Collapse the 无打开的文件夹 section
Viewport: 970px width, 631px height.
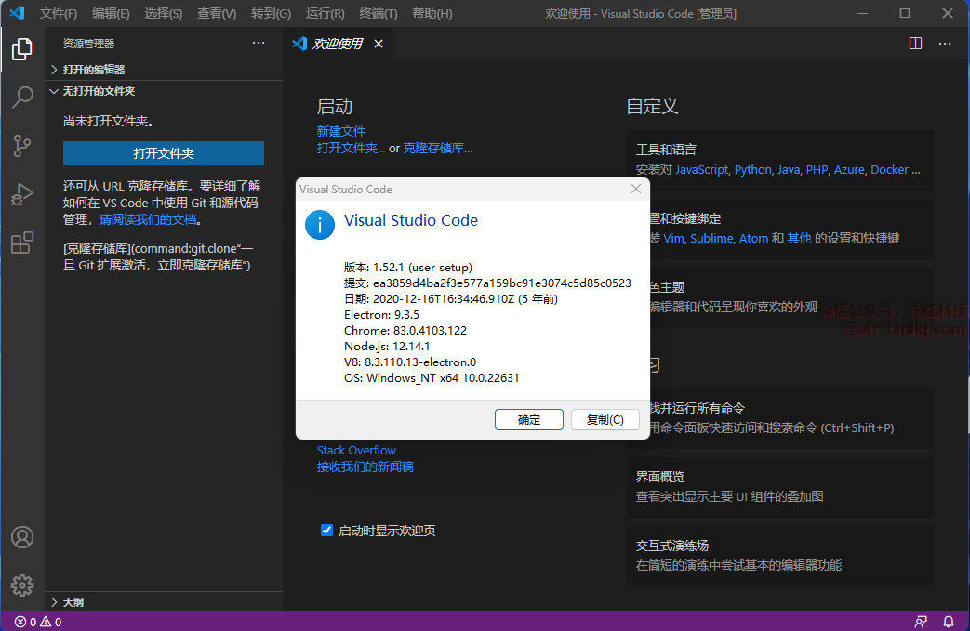click(x=98, y=92)
